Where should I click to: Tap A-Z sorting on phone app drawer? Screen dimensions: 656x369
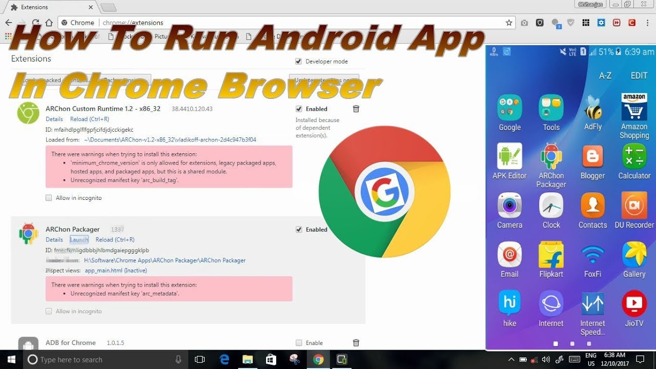point(605,75)
